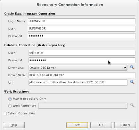The width and height of the screenshot is (139, 130).
Task: Focus the Login Name field with ODIMASTER
Action: [x=81, y=21]
